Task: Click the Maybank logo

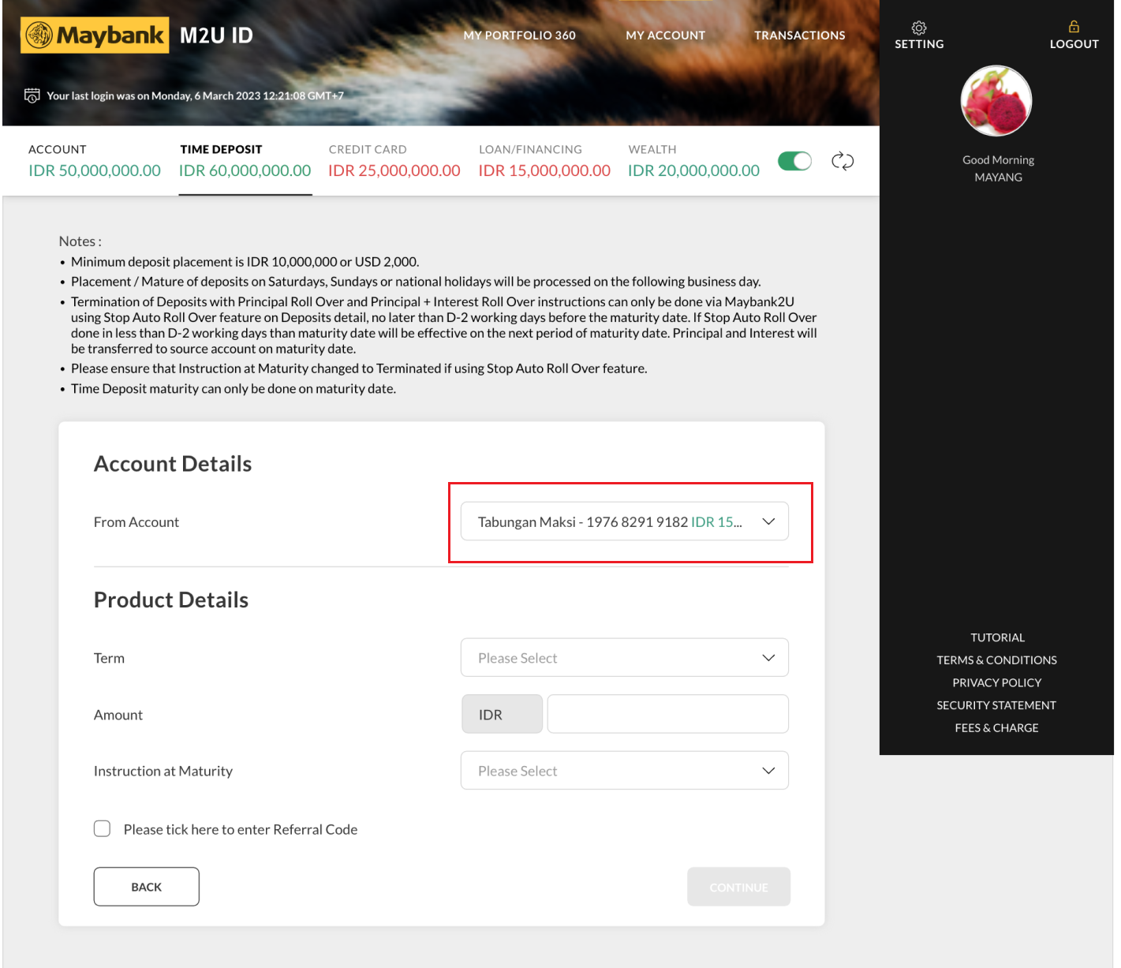Action: pyautogui.click(x=95, y=36)
